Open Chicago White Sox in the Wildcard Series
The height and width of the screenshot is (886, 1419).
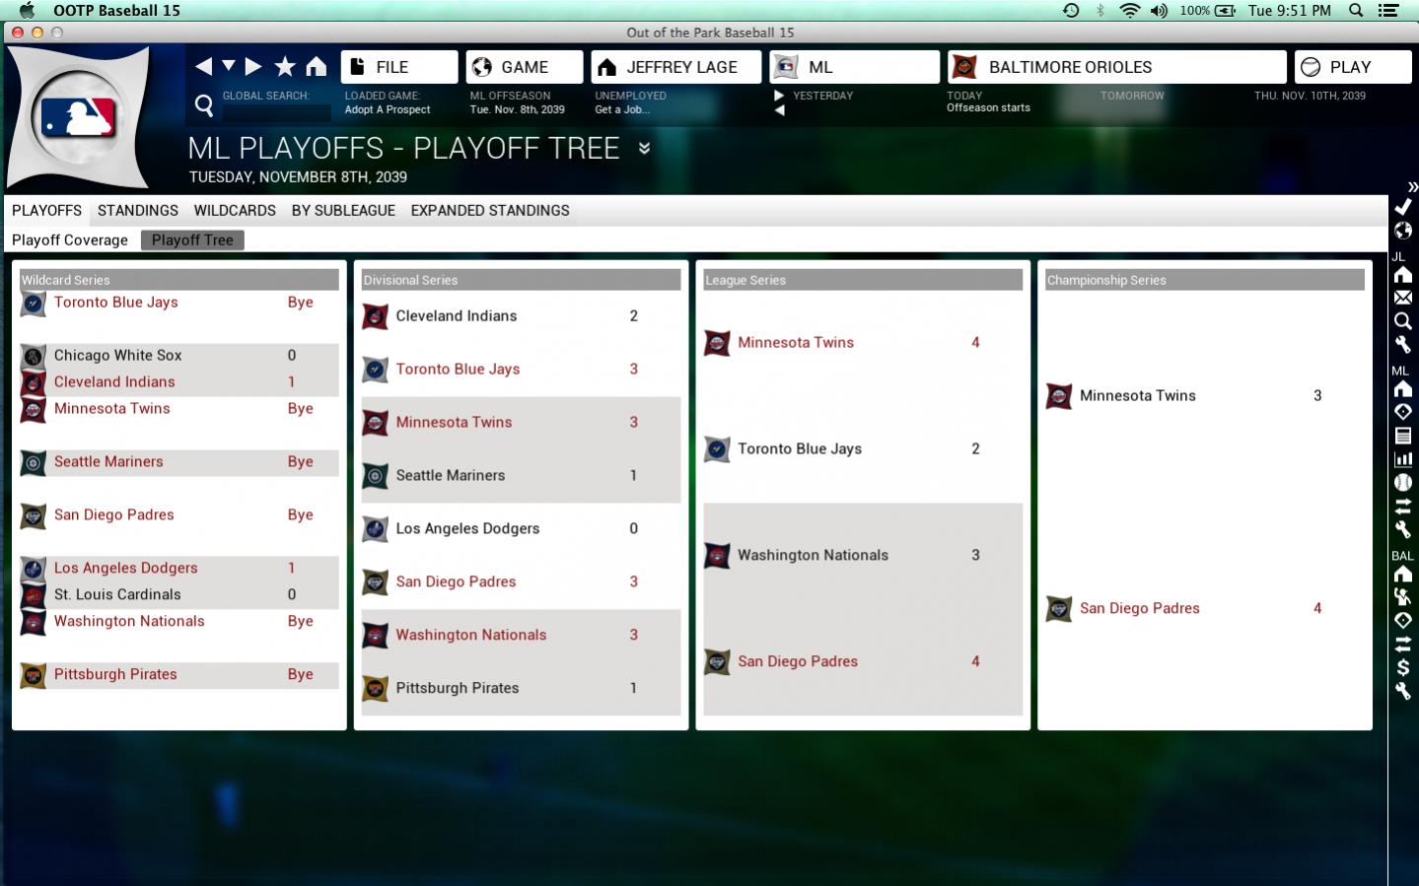tap(118, 355)
